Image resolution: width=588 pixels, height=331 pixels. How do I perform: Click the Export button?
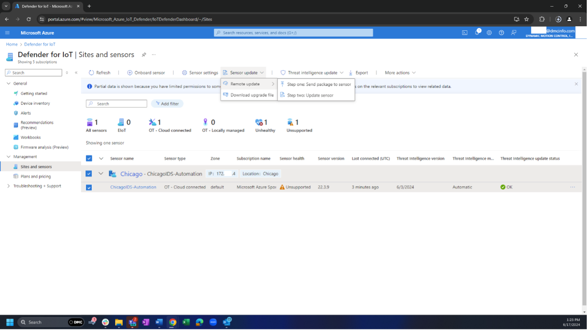358,73
